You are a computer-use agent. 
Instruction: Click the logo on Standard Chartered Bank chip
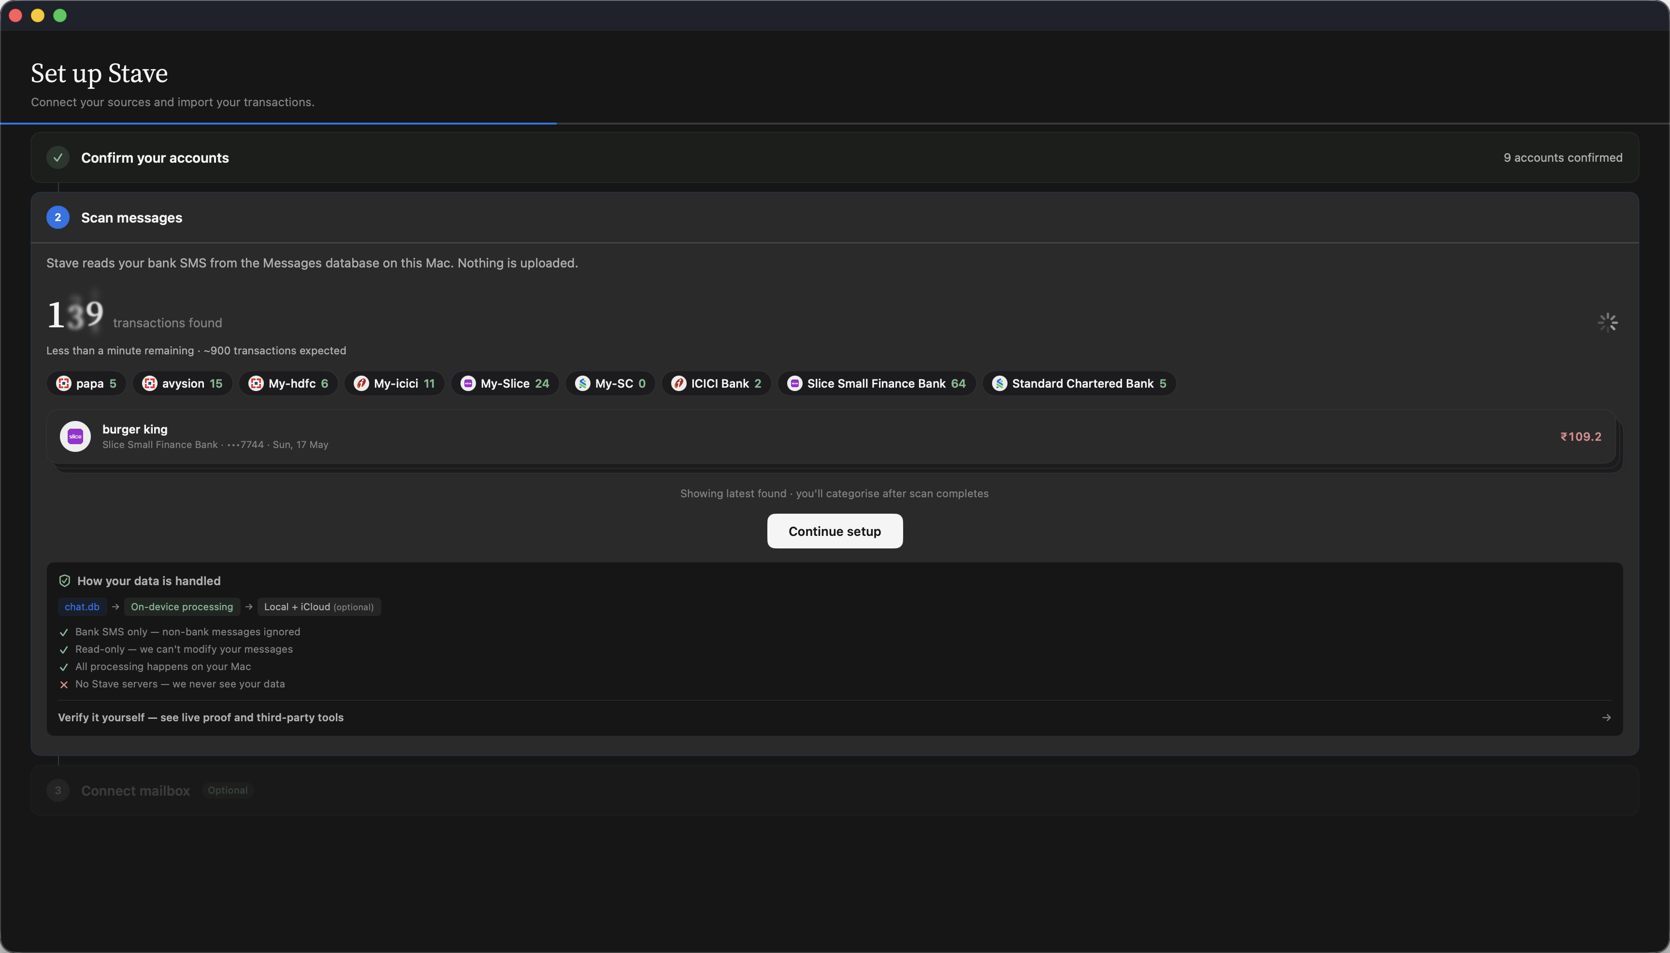tap(999, 383)
